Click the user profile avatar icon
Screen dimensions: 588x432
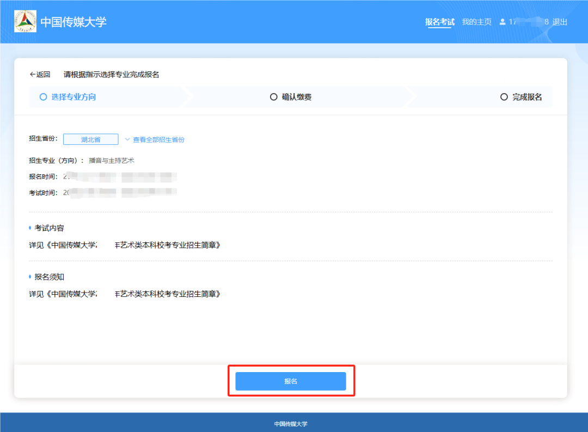pos(502,22)
